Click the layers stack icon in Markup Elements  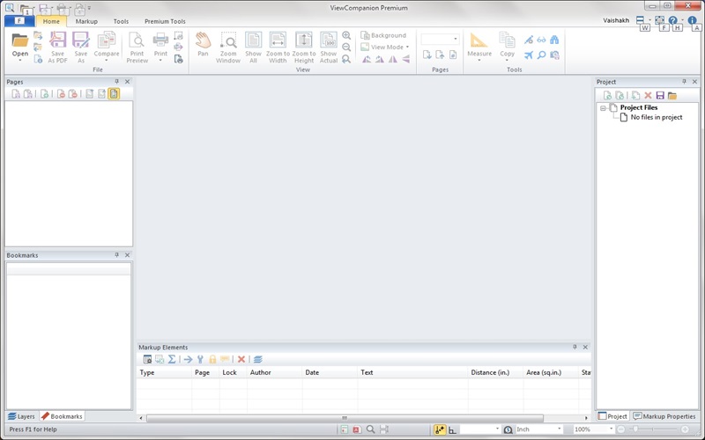(257, 359)
